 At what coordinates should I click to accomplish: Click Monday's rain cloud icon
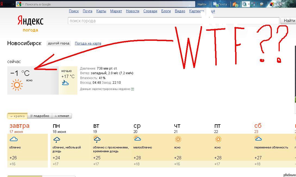click(56, 140)
